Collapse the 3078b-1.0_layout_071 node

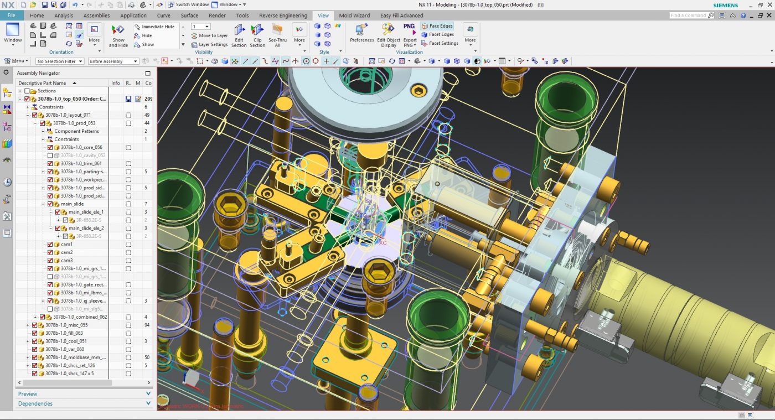[27, 115]
